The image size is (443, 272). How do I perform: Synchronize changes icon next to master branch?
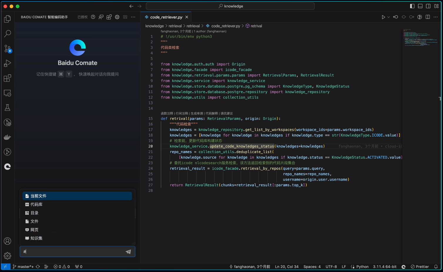click(38, 267)
